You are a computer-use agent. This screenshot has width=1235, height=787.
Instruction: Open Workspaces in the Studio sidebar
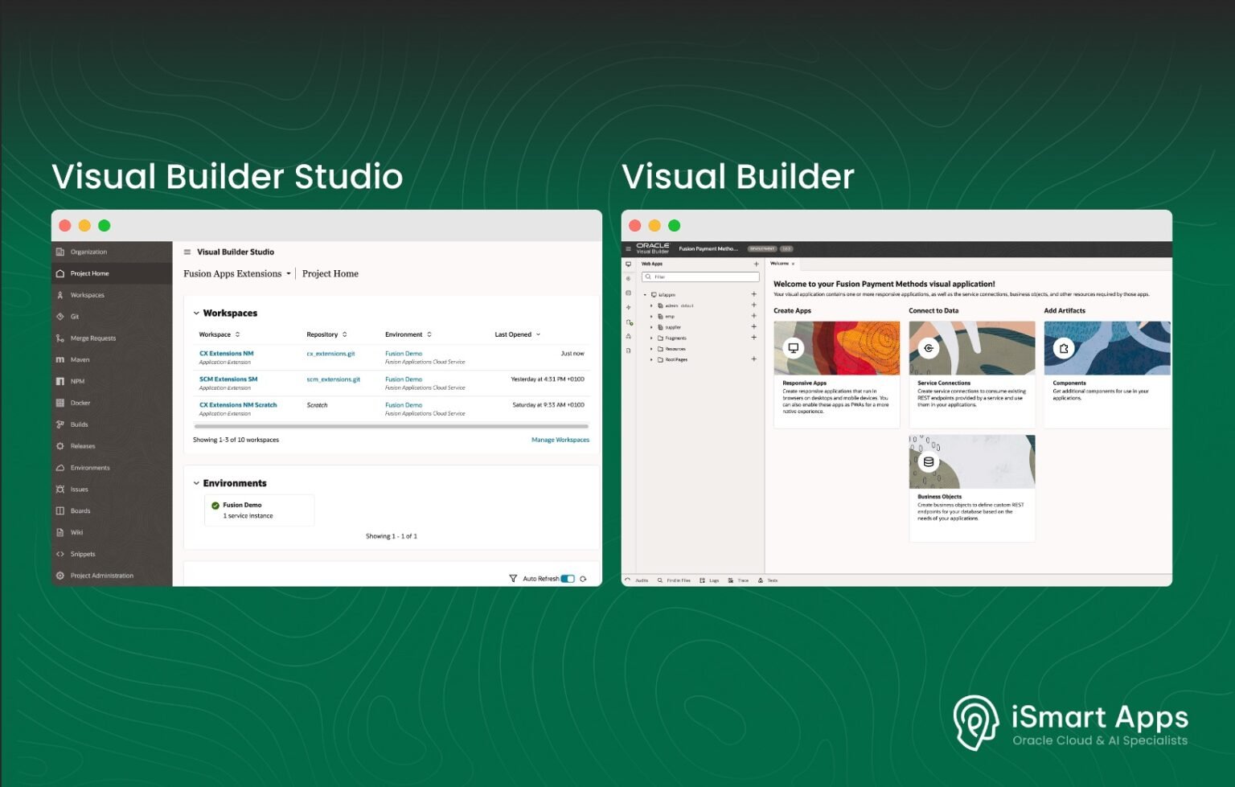coord(112,295)
